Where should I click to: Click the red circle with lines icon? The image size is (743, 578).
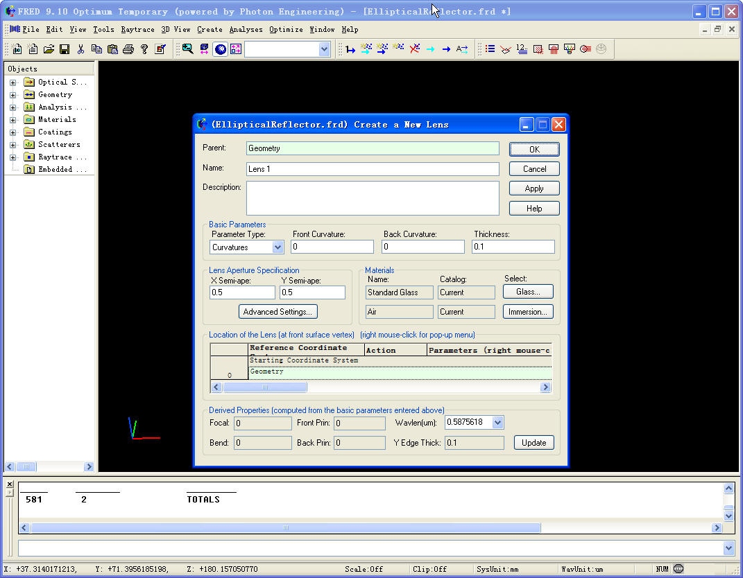tap(586, 49)
